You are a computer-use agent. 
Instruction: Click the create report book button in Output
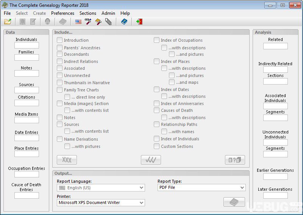click(234, 202)
